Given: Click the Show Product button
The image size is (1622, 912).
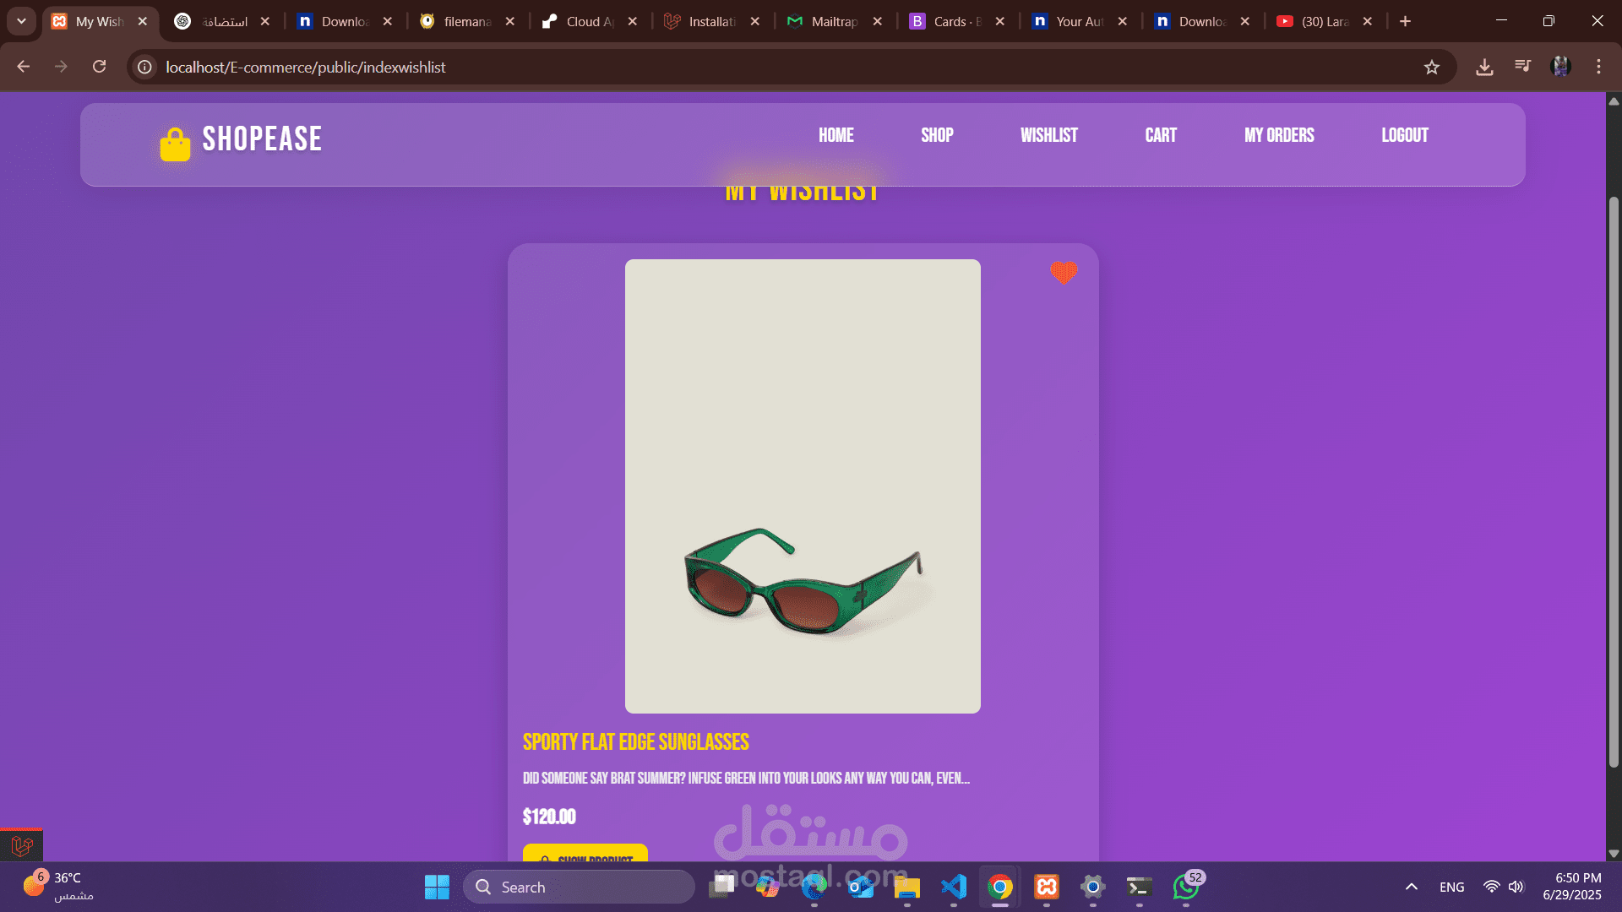Looking at the screenshot, I should coord(585,853).
